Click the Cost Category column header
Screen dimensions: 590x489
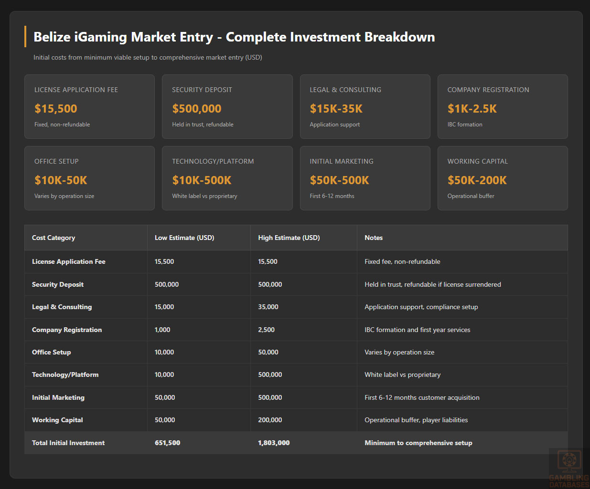[54, 238]
